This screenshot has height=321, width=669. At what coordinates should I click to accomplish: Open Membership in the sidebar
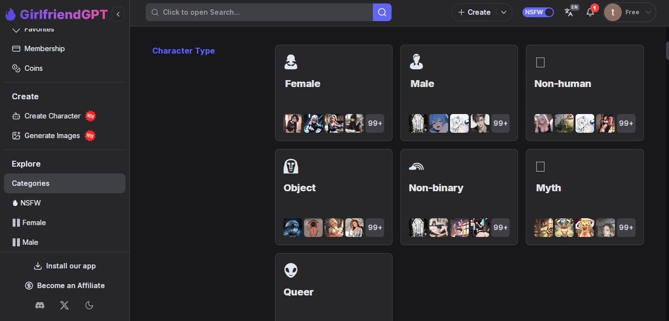[x=64, y=49]
